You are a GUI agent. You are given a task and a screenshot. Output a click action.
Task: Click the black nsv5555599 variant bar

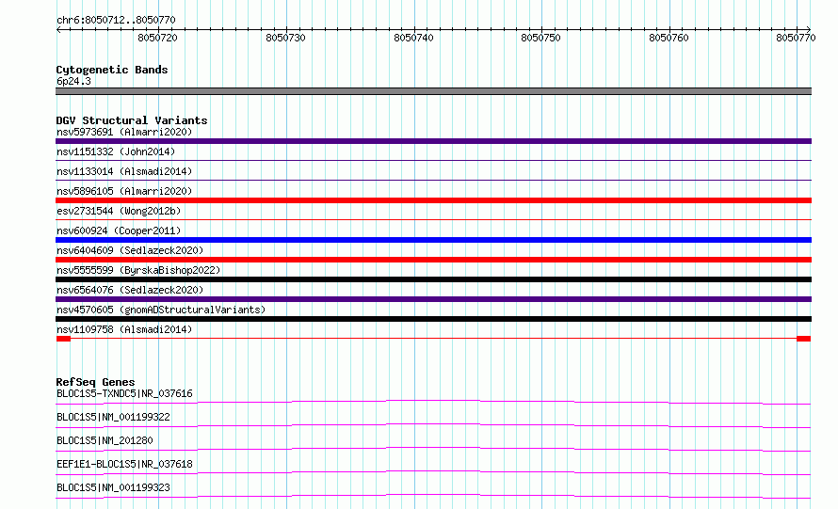coord(433,279)
